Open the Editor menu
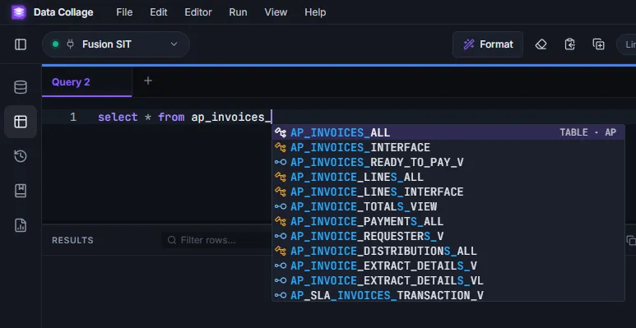Viewport: 636px width, 328px height. pos(198,12)
